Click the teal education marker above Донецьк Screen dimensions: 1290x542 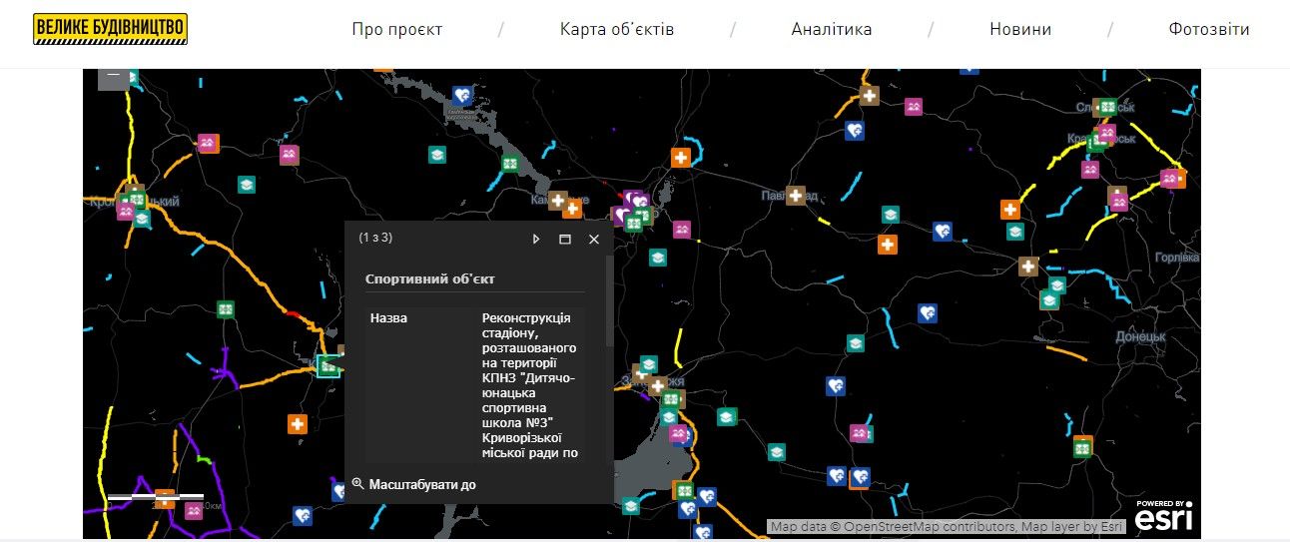[1048, 299]
